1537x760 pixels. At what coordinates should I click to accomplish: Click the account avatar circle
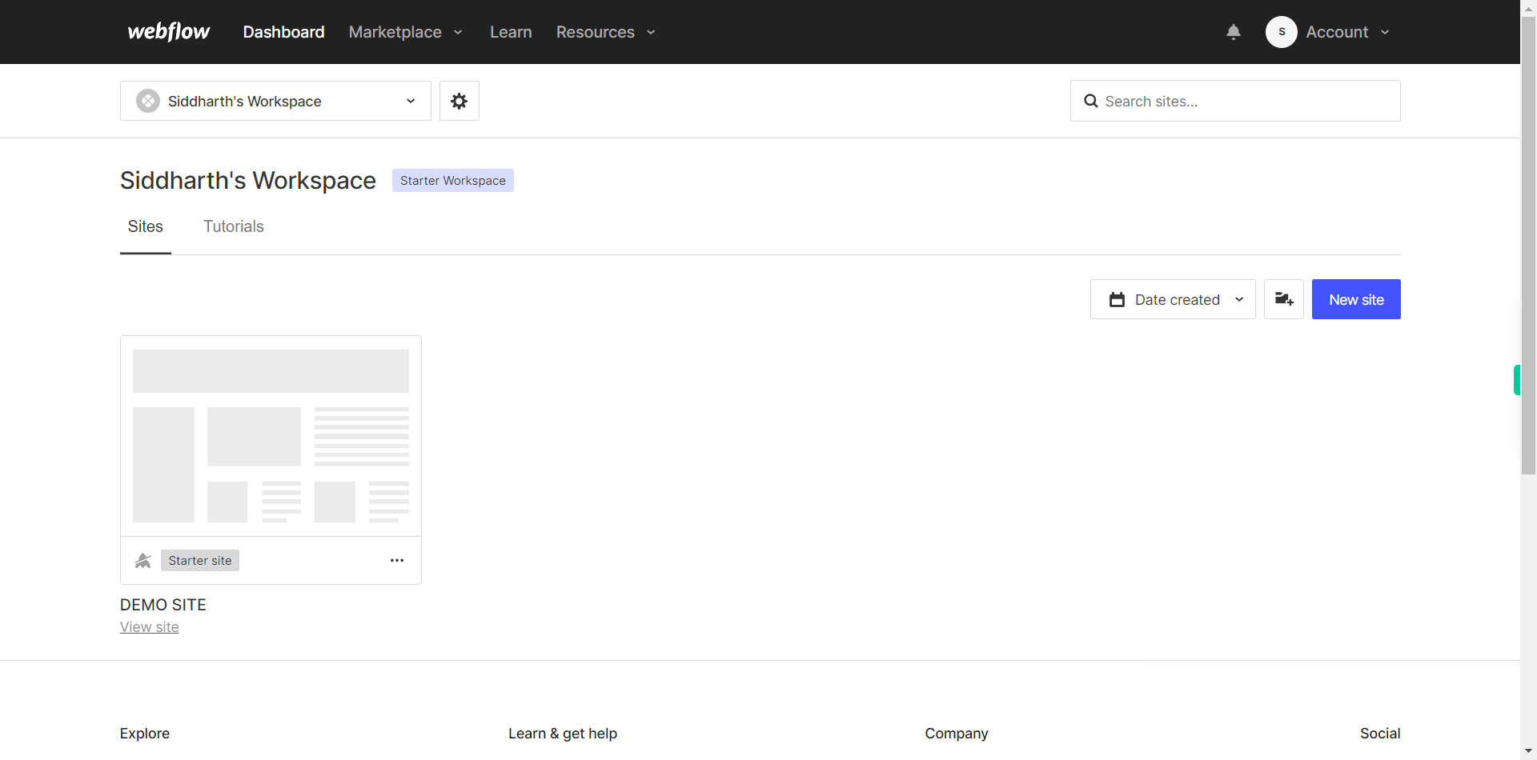tap(1282, 32)
